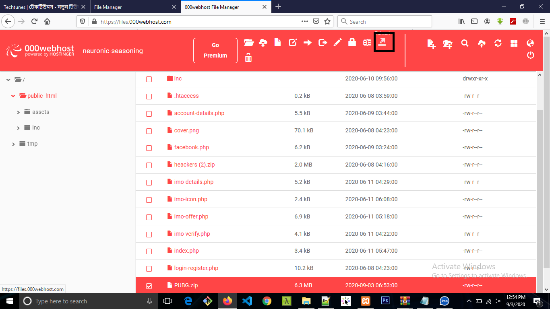This screenshot has width=550, height=309.
Task: Click the open folder icon in the red toolbar
Action: pyautogui.click(x=248, y=43)
